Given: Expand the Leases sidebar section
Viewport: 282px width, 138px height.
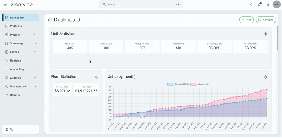Looking at the screenshot, I should tap(21, 52).
